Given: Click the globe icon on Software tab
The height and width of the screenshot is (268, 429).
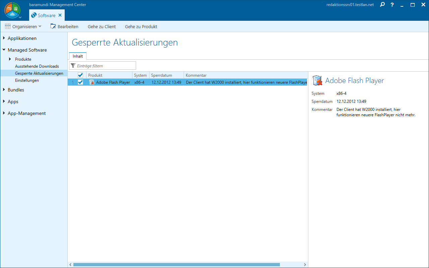Looking at the screenshot, I should coord(34,15).
